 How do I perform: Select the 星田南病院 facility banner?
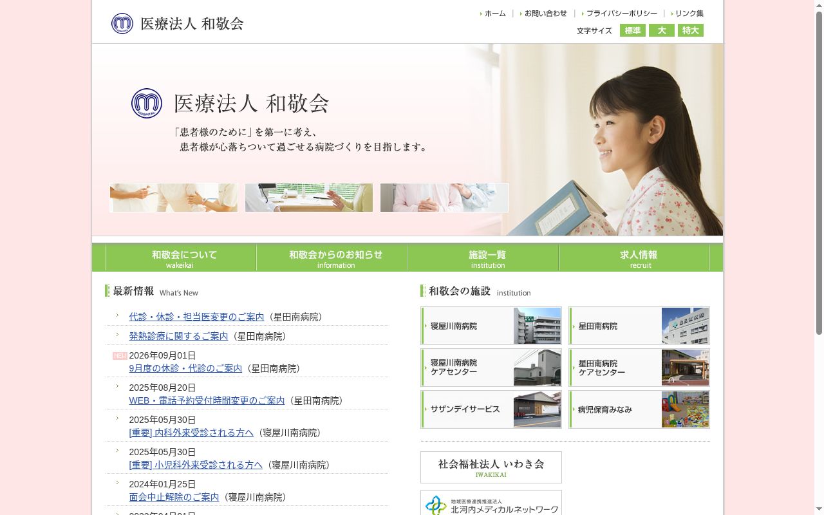[639, 326]
